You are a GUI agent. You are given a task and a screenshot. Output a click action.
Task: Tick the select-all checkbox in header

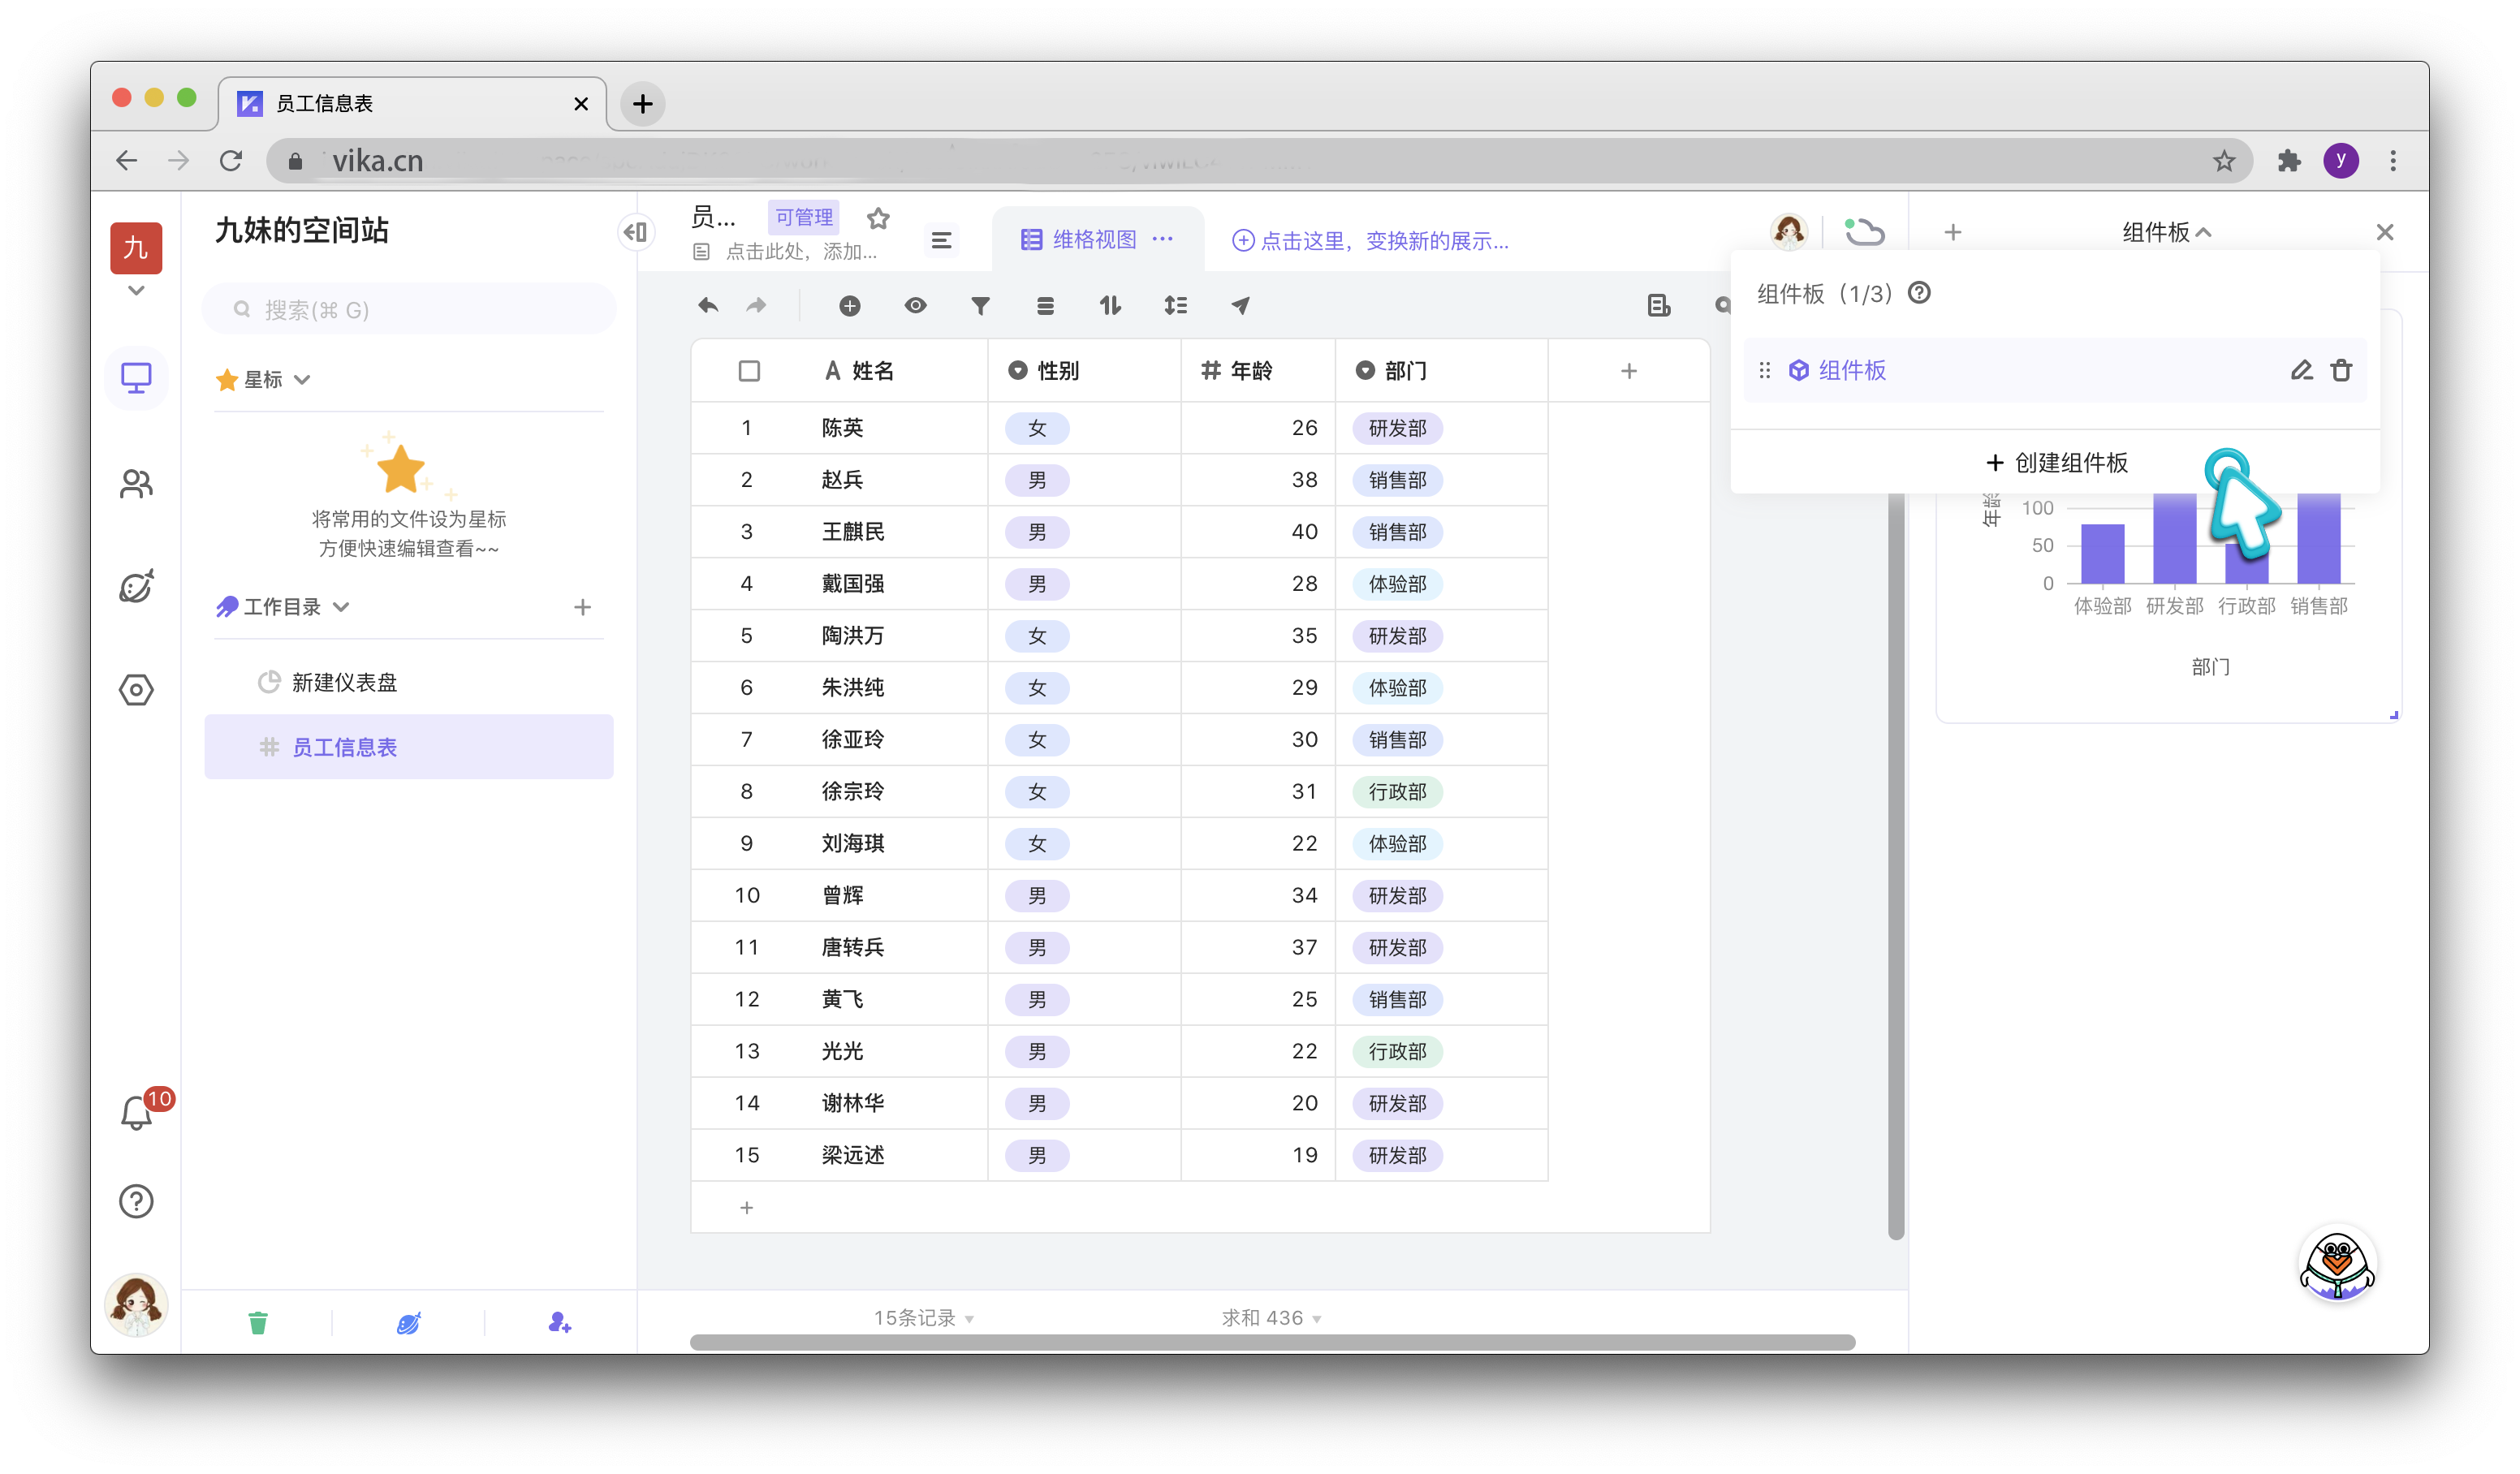tap(749, 371)
